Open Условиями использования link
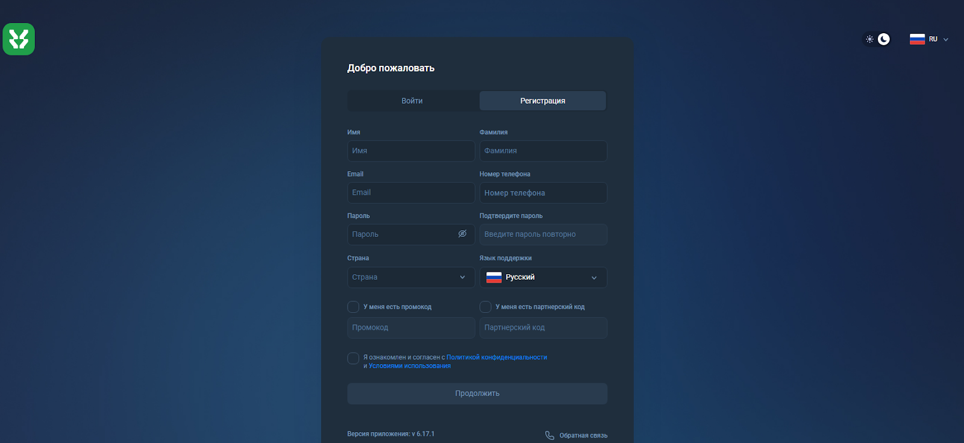 pos(410,366)
